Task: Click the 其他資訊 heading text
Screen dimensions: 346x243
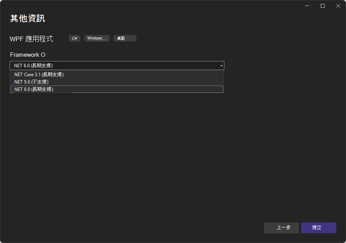Action: (28, 18)
